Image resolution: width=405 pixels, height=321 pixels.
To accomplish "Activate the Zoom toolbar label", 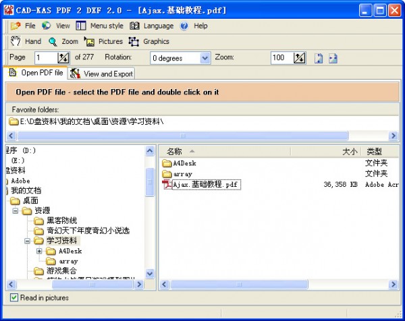I will click(70, 41).
